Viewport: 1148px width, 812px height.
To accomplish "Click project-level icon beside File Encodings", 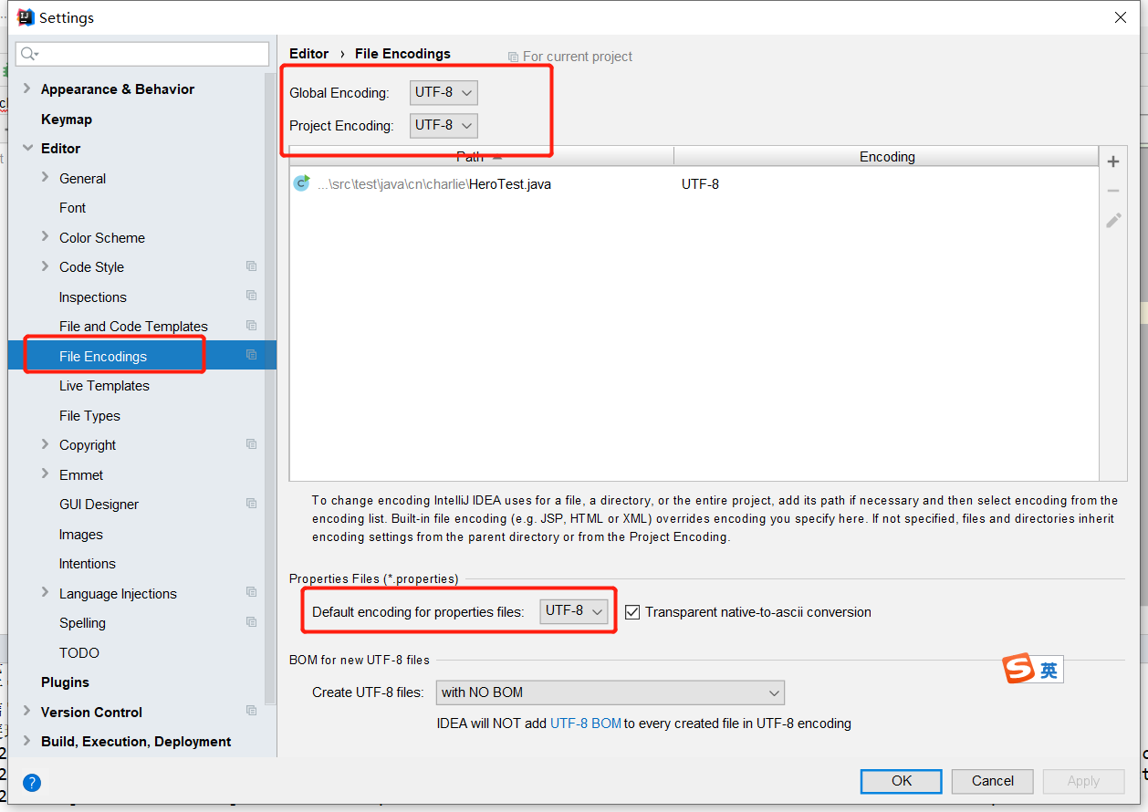I will pos(251,356).
